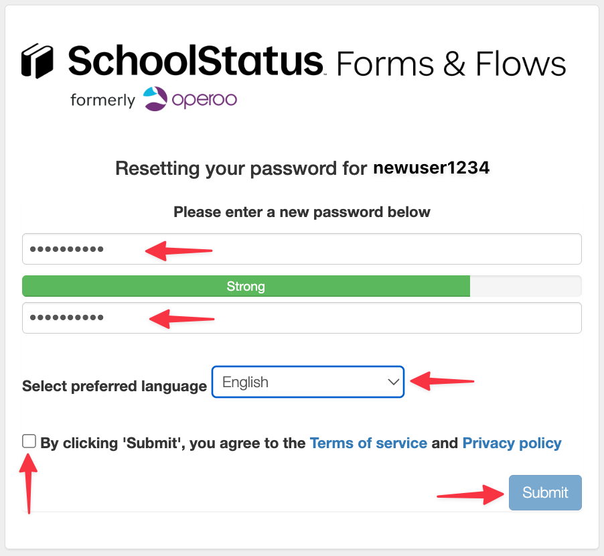Image resolution: width=604 pixels, height=556 pixels.
Task: Click the SchoolStatus book logo icon
Action: click(x=37, y=60)
